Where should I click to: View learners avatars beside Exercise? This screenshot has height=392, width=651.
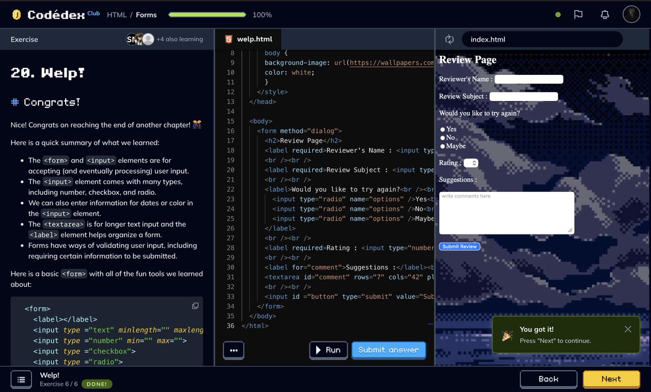tap(140, 39)
